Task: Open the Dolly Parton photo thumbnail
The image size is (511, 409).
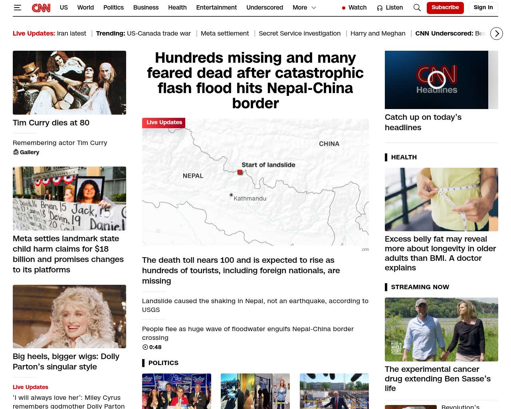Action: 69,316
